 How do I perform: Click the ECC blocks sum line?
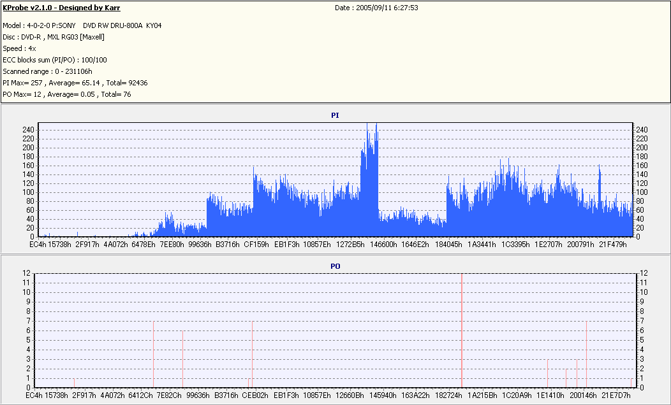[x=55, y=60]
